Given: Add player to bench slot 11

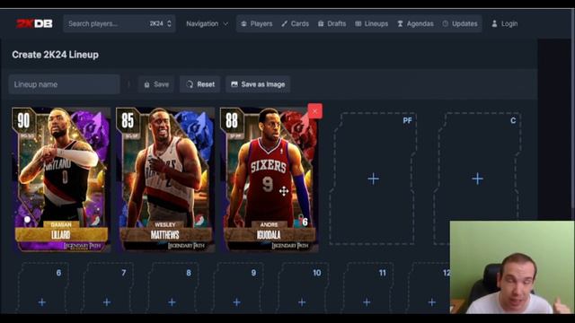Looking at the screenshot, I should click(x=367, y=302).
